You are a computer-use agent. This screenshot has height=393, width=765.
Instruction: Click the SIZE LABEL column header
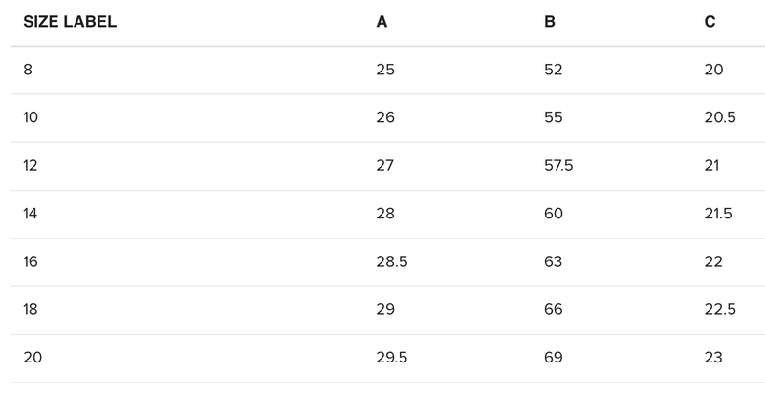pyautogui.click(x=70, y=22)
